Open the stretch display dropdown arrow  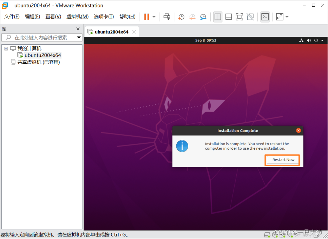click(x=287, y=17)
